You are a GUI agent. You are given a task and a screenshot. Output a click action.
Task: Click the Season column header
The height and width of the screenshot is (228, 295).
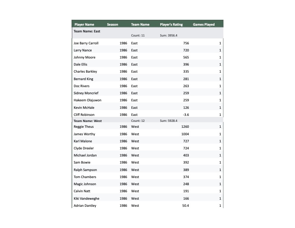click(112, 25)
